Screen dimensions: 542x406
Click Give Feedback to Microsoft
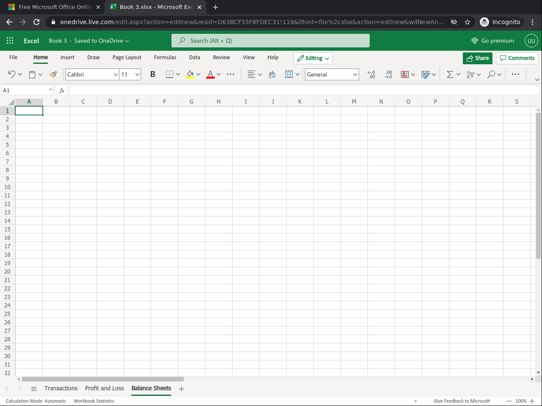462,401
